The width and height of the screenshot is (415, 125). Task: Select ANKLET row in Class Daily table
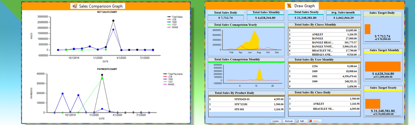click(x=324, y=104)
